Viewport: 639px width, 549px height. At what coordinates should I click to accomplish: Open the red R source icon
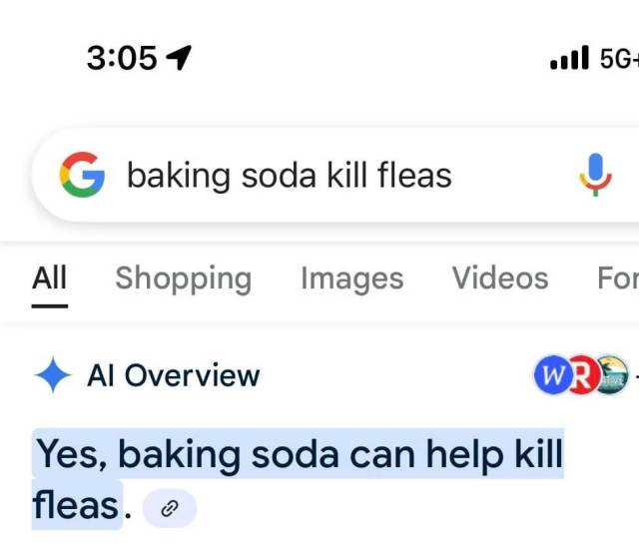(584, 375)
